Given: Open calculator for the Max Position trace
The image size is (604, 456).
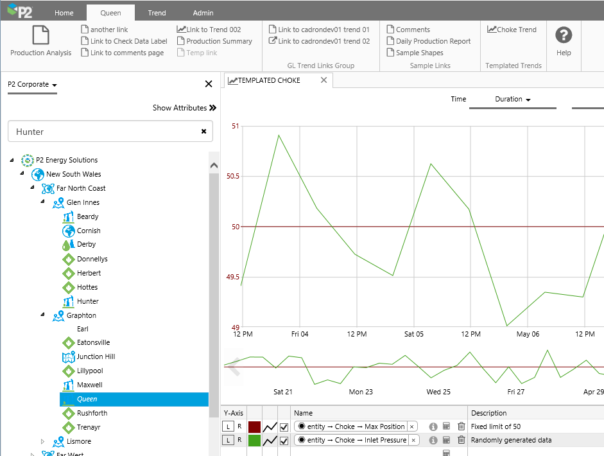Looking at the screenshot, I should (x=447, y=426).
